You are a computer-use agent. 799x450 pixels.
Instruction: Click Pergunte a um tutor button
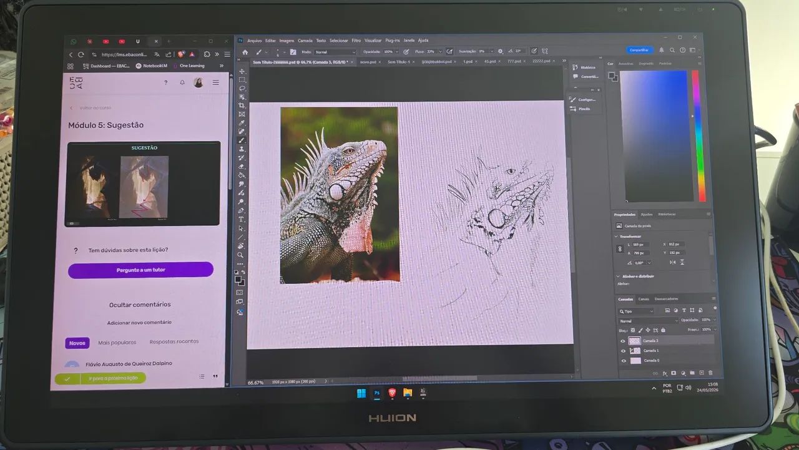tap(140, 270)
